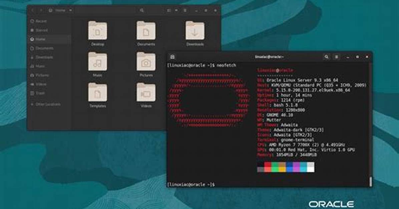
Task: Click the "bash 5.1.8" shell line
Action: click(277, 105)
